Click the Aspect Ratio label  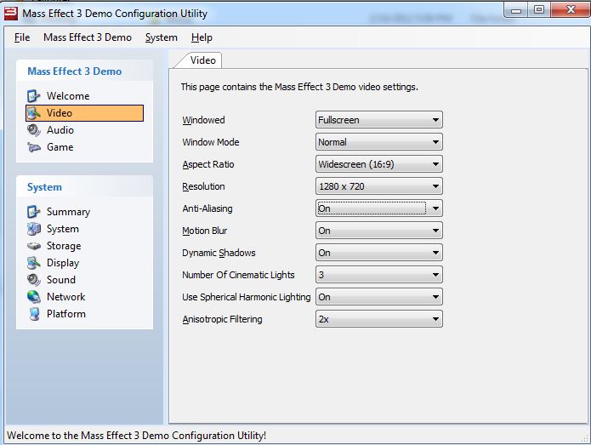[208, 164]
